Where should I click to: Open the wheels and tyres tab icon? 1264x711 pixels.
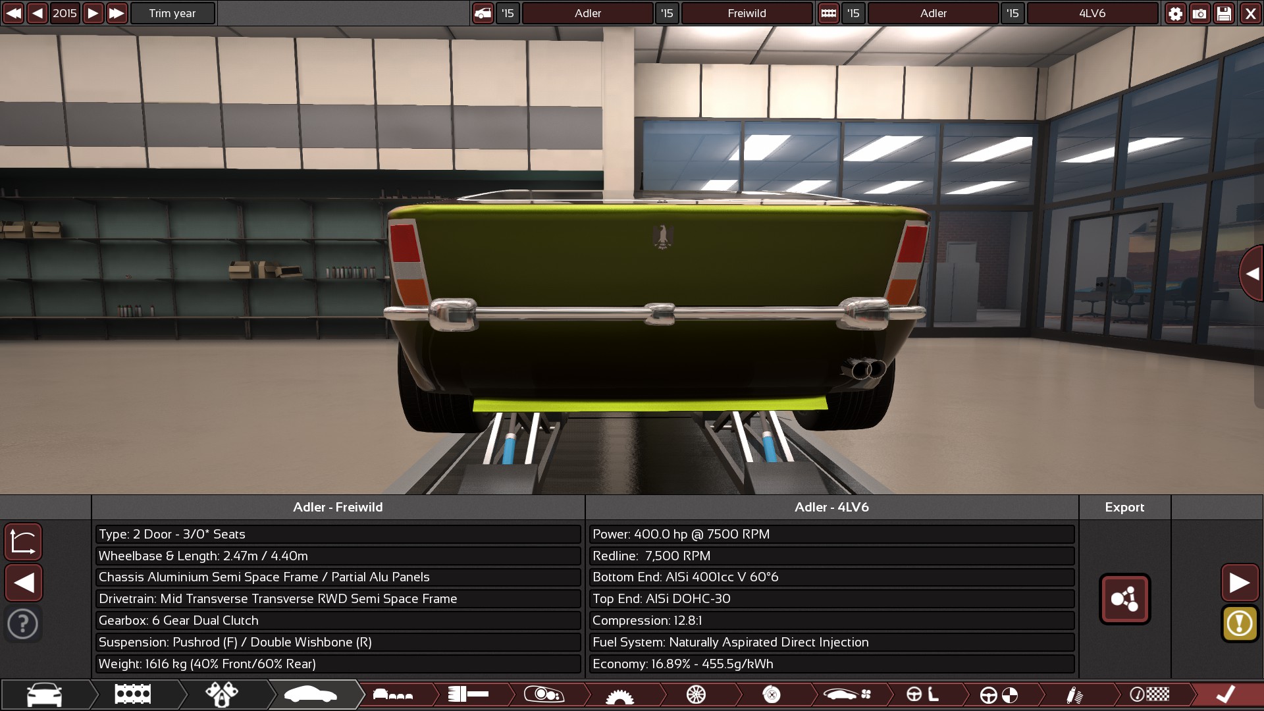coord(696,695)
